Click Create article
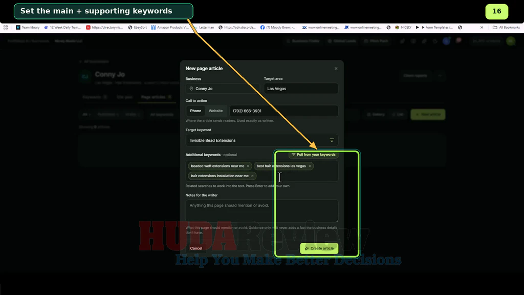The image size is (524, 295). click(x=319, y=248)
